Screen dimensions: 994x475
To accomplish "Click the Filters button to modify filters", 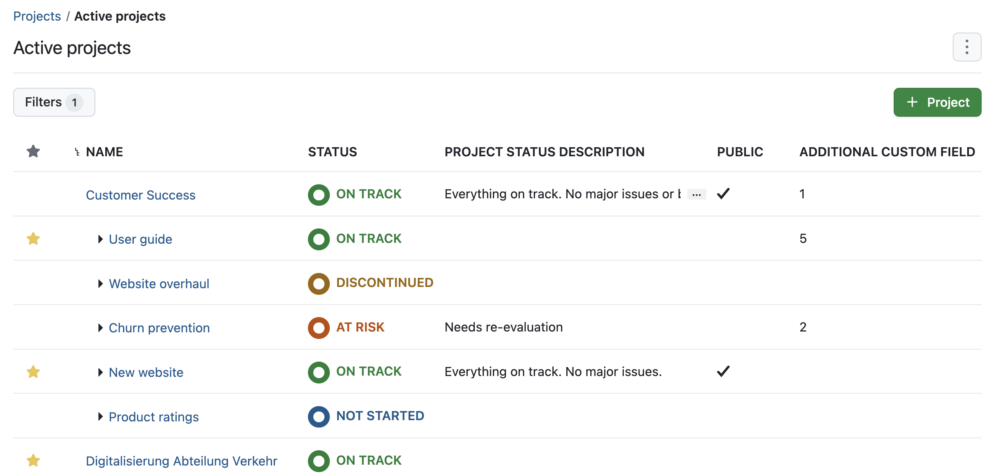I will (54, 102).
